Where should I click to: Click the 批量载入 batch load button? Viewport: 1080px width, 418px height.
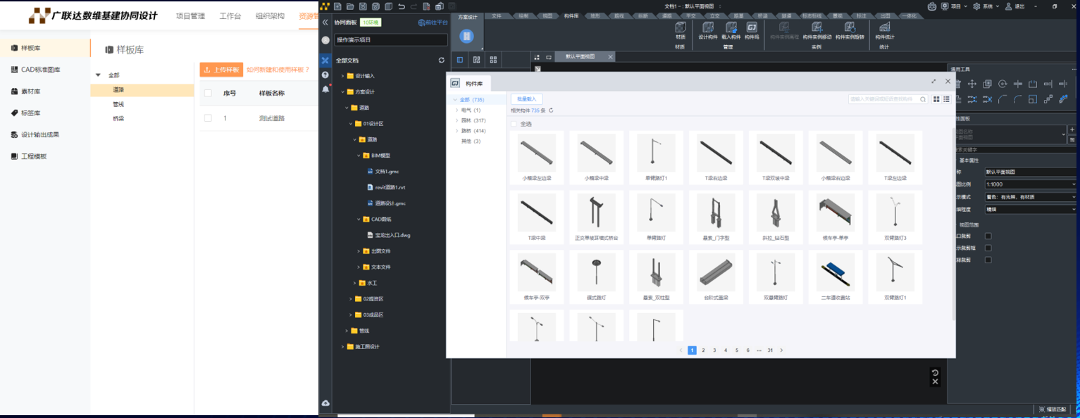527,99
